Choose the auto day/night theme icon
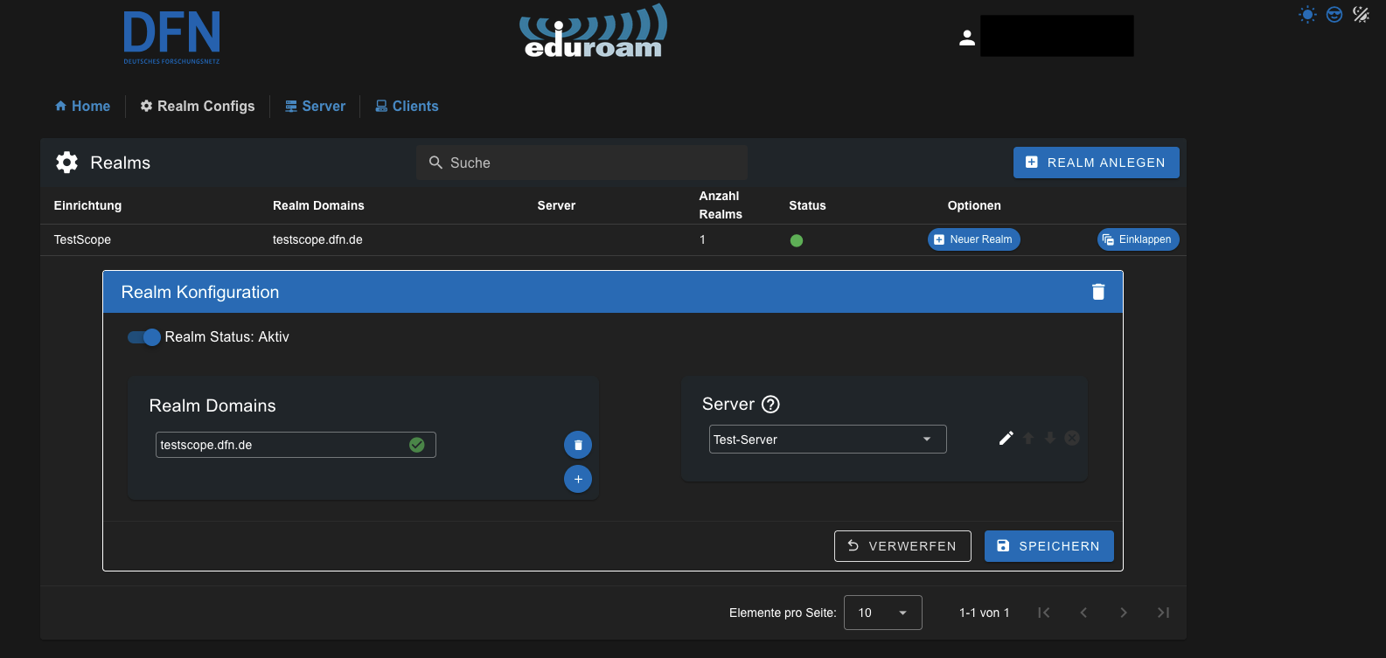1386x658 pixels. point(1361,14)
